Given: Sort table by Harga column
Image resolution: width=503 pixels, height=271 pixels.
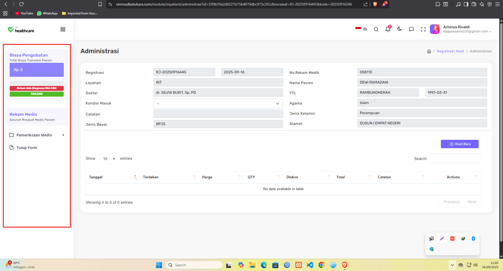Looking at the screenshot, I should (222, 177).
